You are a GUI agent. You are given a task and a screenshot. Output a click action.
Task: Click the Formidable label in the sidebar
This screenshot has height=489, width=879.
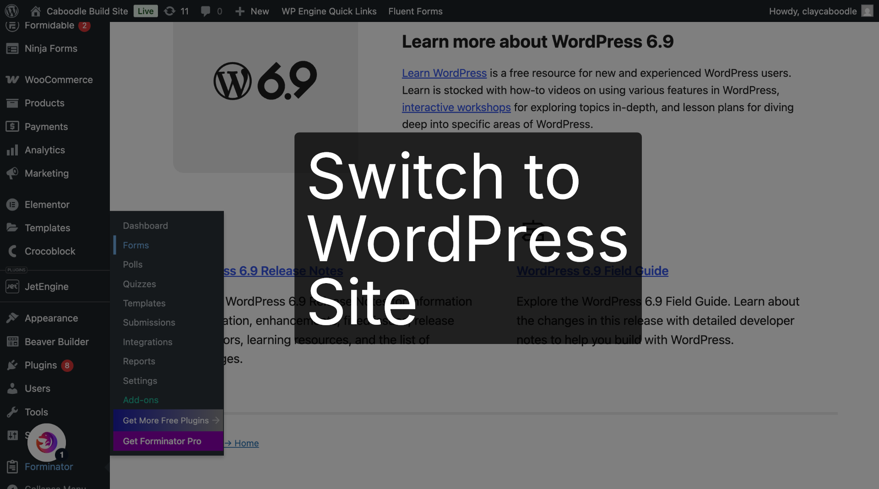point(49,26)
